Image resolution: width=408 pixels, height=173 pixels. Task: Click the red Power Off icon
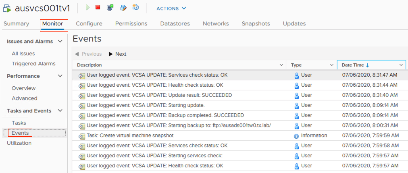98,8
